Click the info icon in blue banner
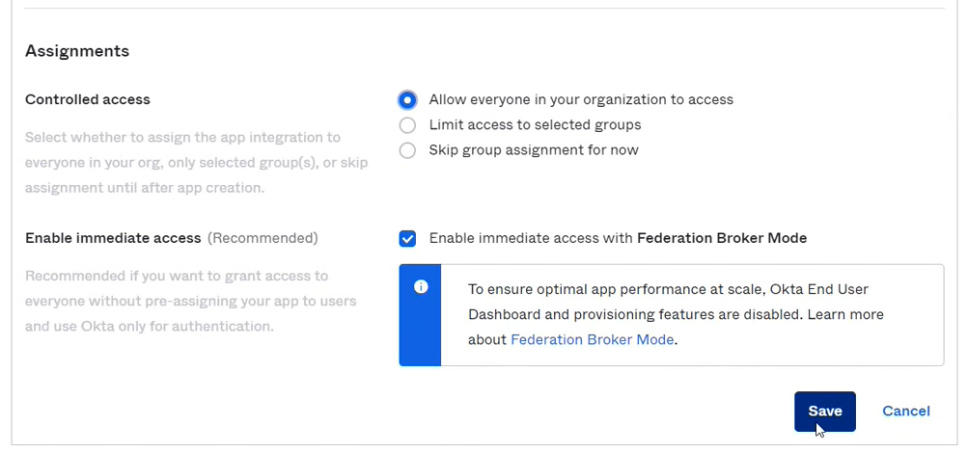This screenshot has width=968, height=452. tap(420, 287)
